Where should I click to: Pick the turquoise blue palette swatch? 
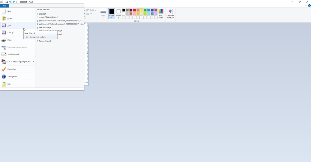[149, 10]
